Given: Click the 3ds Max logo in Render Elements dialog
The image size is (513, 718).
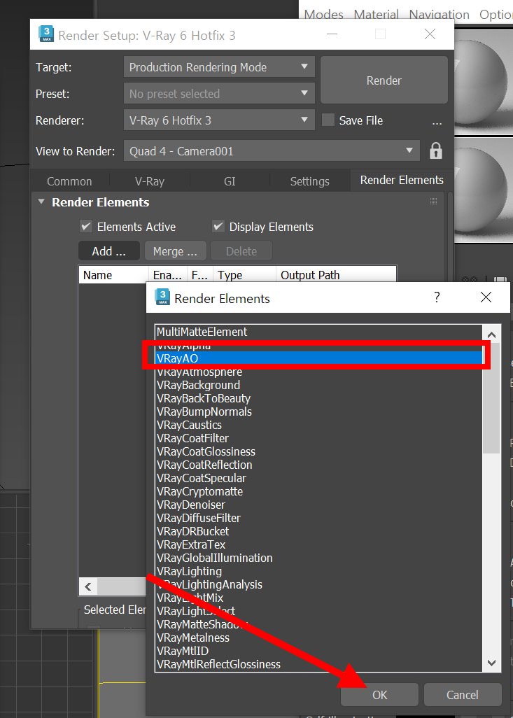Looking at the screenshot, I should pyautogui.click(x=162, y=297).
